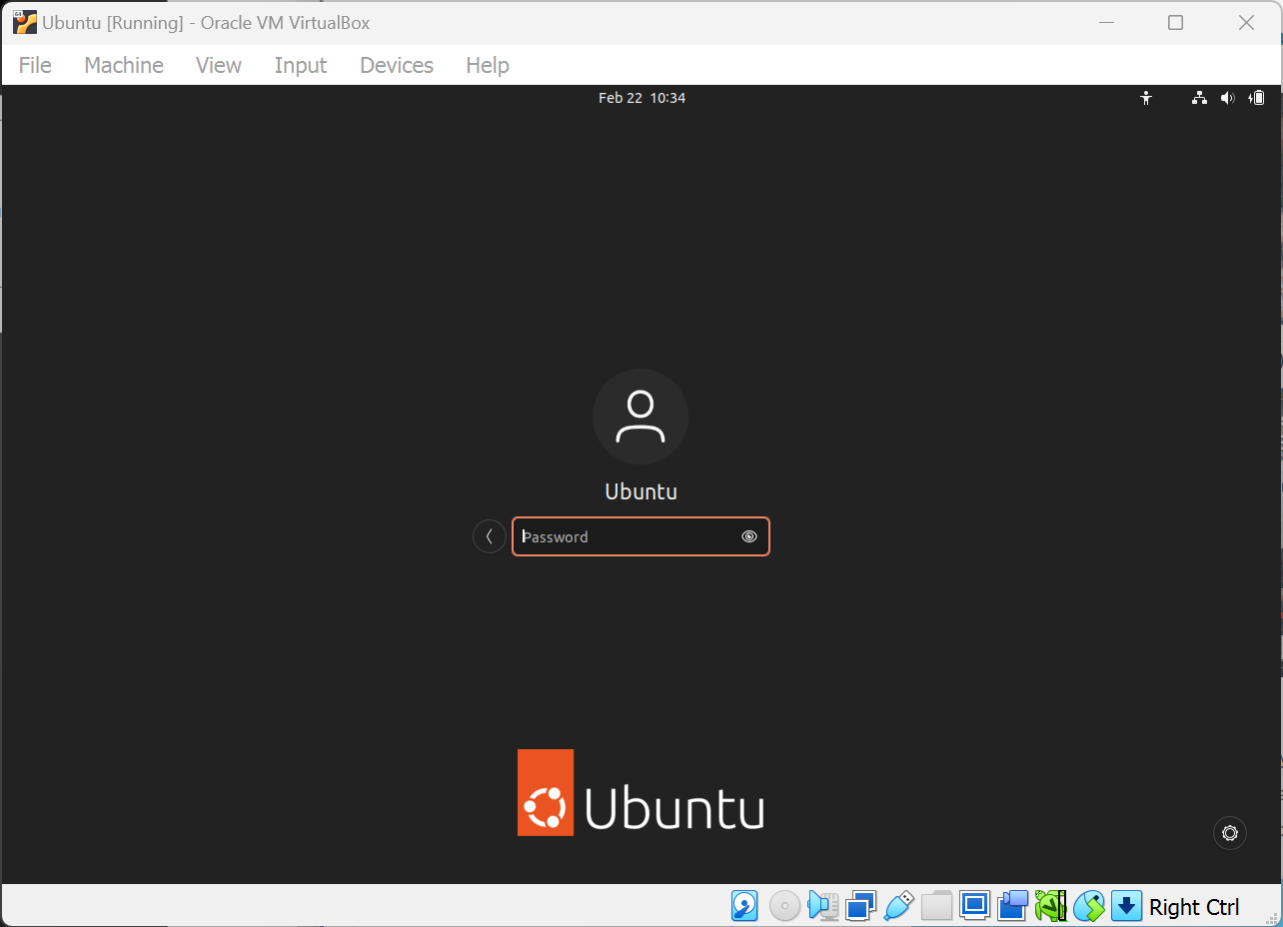Open the Devices menu
This screenshot has height=927, width=1283.
pos(397,65)
